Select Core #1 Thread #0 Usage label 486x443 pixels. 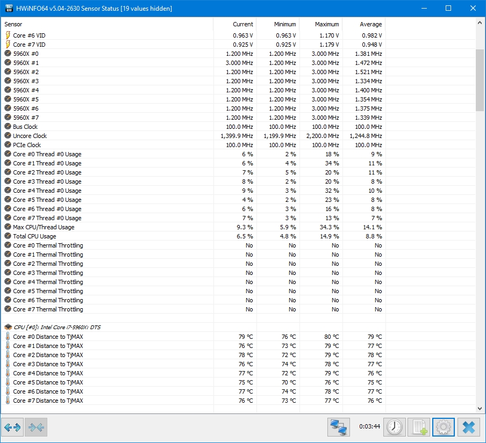coord(47,163)
